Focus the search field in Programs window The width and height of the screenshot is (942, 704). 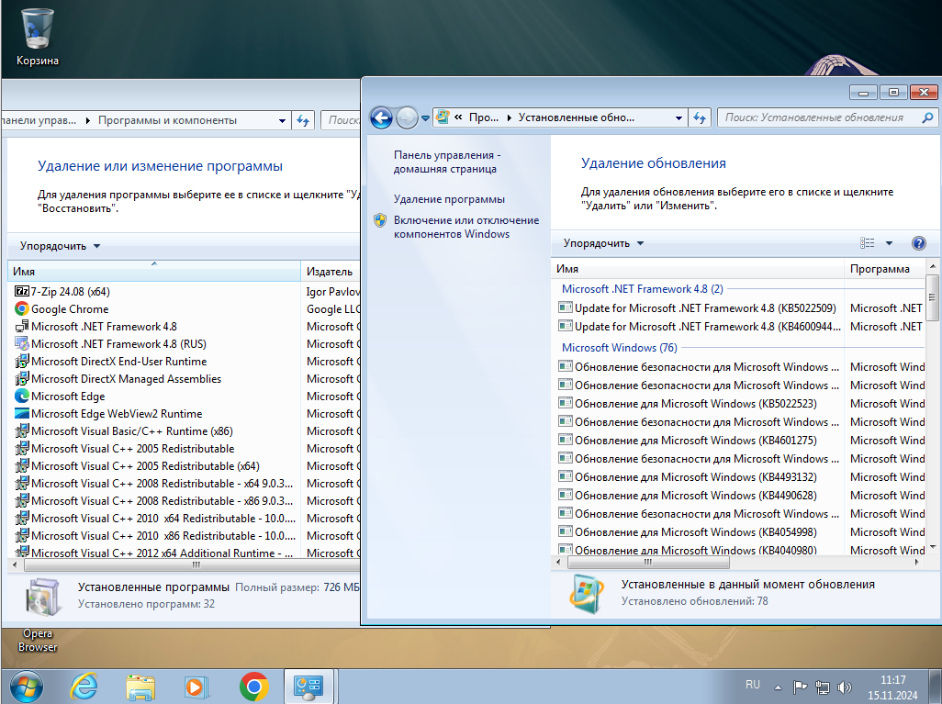340,120
